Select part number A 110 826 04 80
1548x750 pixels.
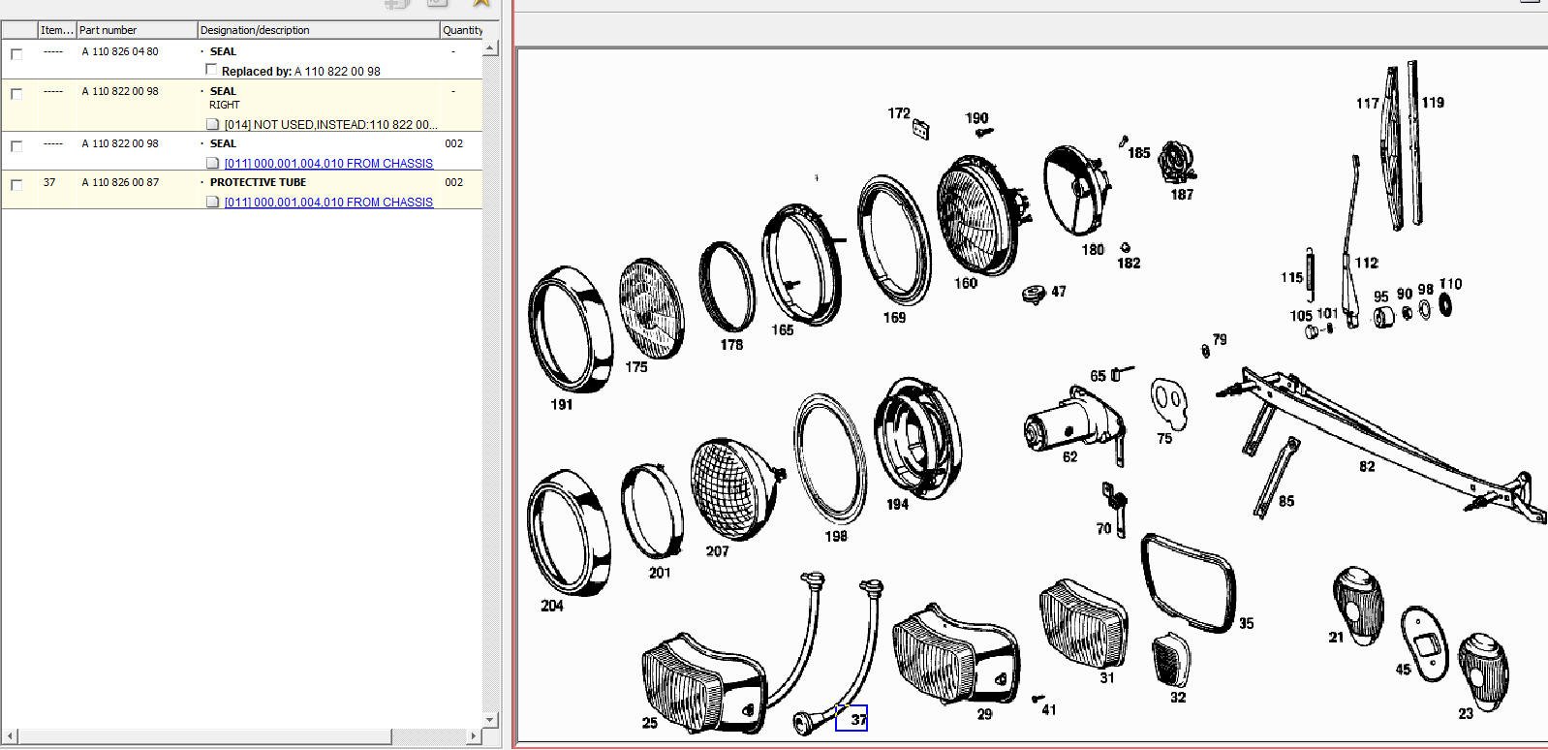click(120, 51)
